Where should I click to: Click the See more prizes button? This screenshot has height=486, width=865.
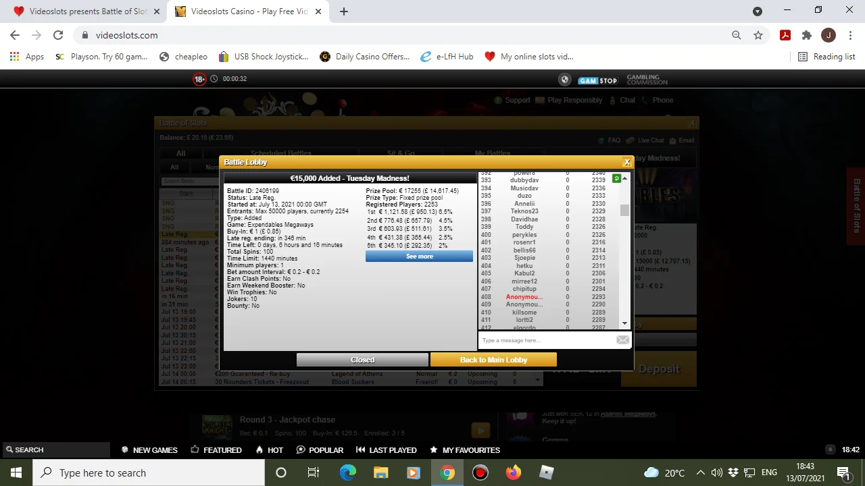pyautogui.click(x=419, y=256)
